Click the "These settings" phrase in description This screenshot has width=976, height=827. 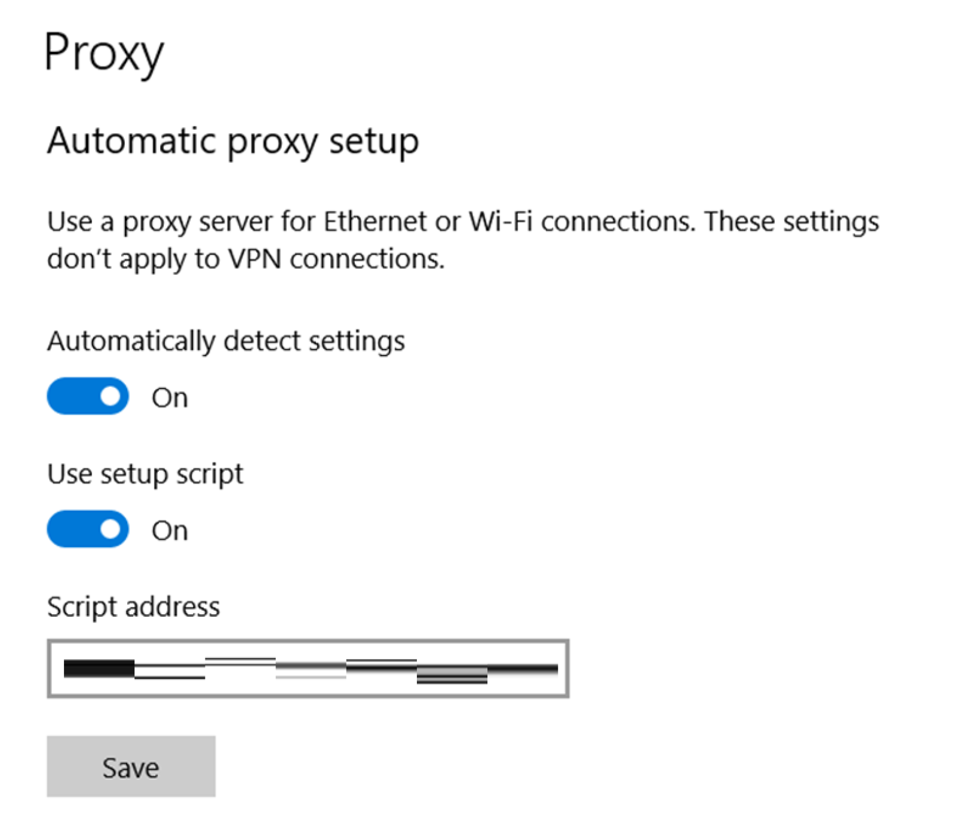[791, 222]
